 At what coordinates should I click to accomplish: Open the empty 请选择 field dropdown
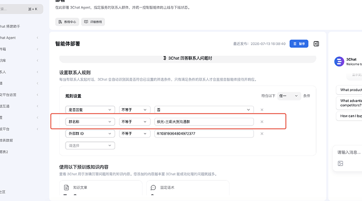[90, 146]
